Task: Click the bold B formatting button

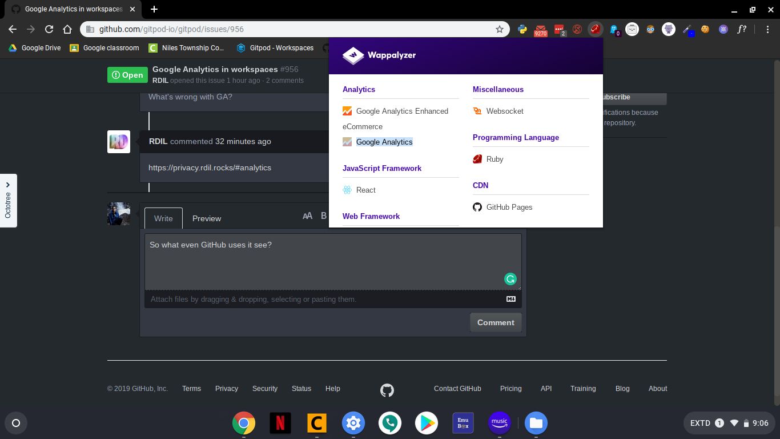Action: tap(324, 215)
